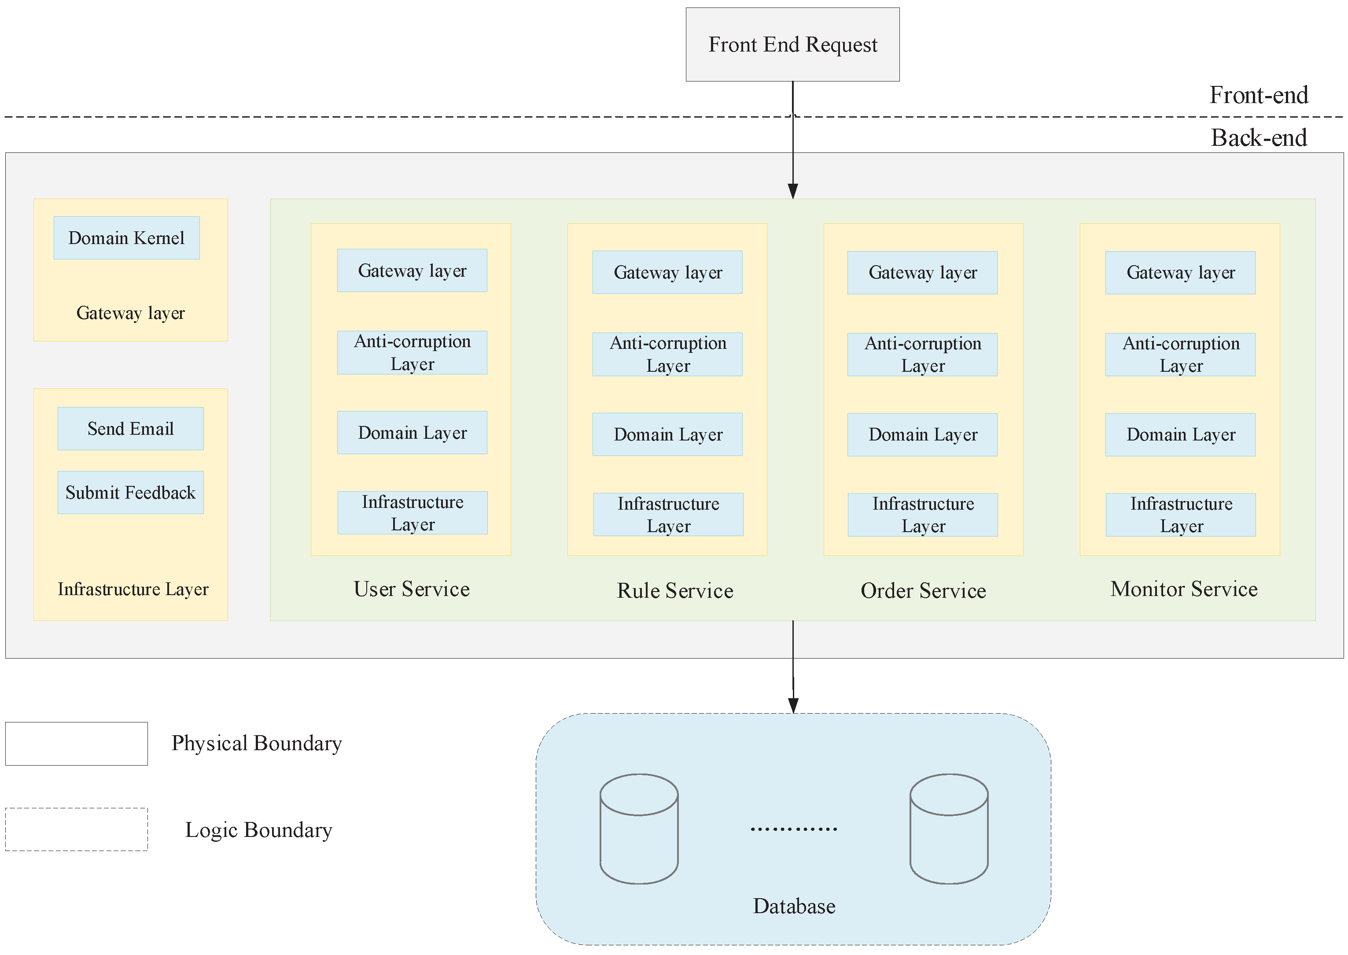Click the Database label text
The image size is (1348, 955).
[794, 906]
